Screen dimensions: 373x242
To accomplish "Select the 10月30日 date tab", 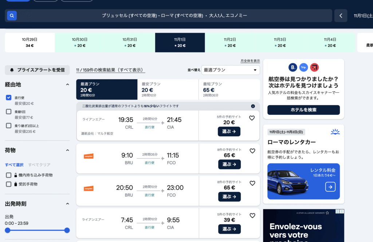I will pos(79,43).
